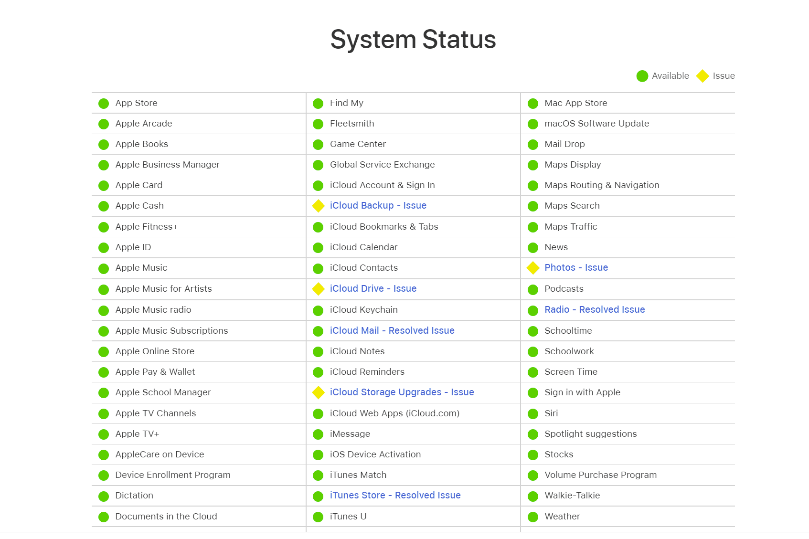809x539 pixels.
Task: Click the green Available legend circle
Action: coord(642,76)
